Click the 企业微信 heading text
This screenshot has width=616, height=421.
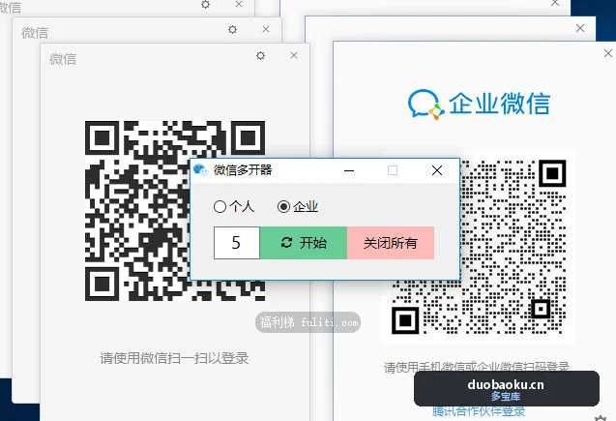point(499,104)
